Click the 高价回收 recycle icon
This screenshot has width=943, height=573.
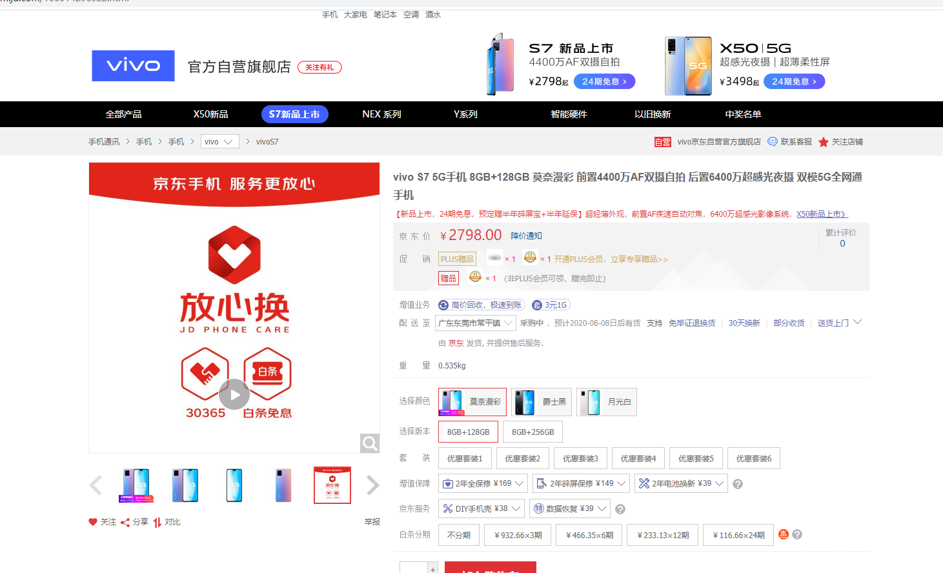tap(443, 305)
